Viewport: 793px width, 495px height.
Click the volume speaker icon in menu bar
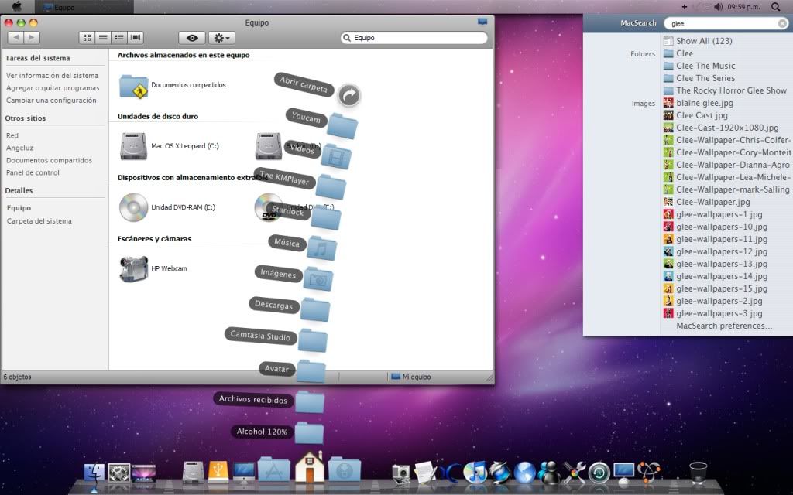[x=718, y=6]
